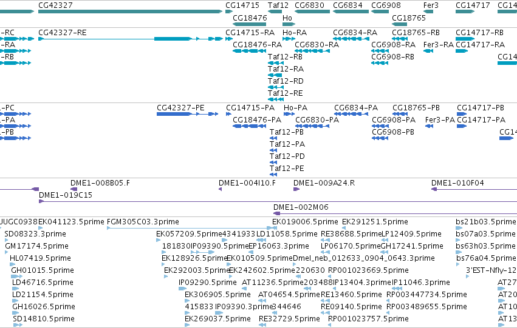Click transcript Ho-RA
The height and width of the screenshot is (328, 517).
295,33
